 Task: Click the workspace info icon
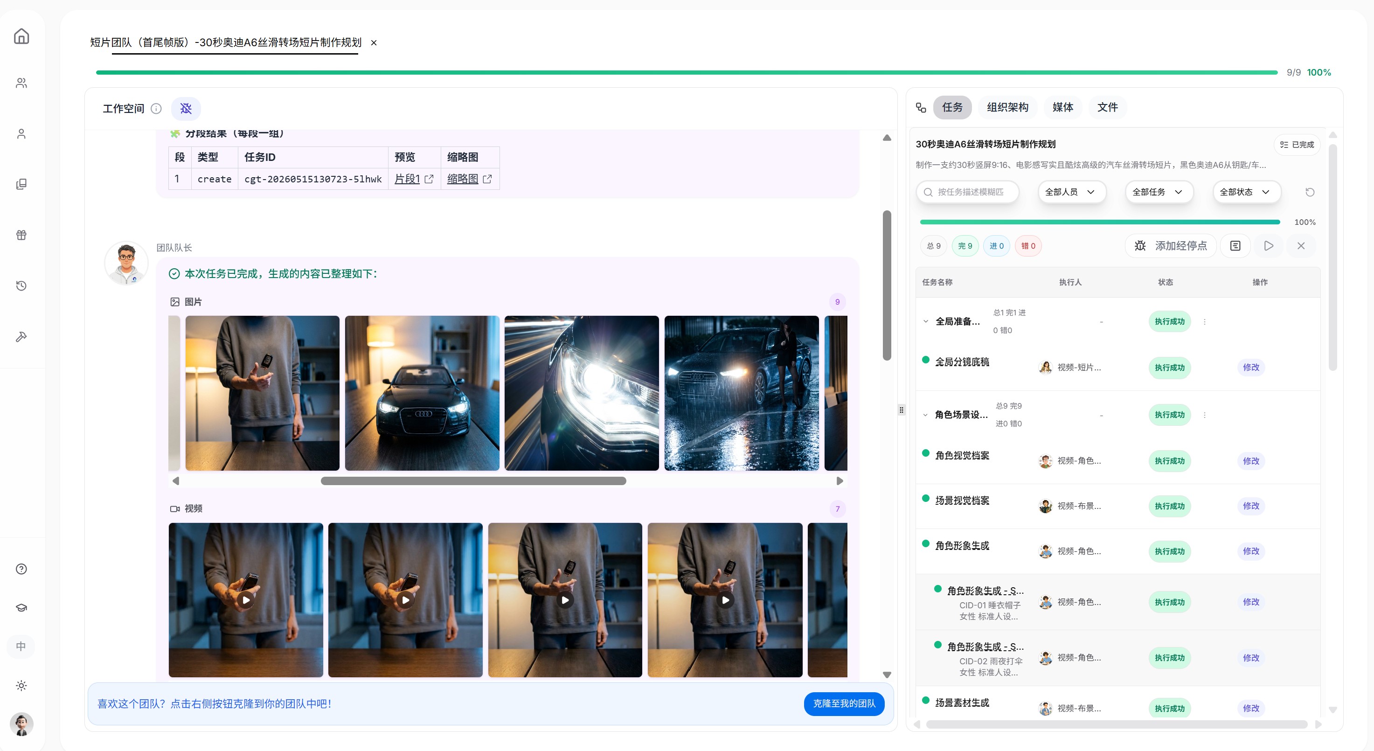point(156,109)
